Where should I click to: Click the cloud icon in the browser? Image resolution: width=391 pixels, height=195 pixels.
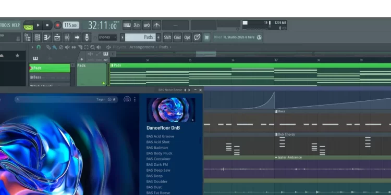point(1,56)
